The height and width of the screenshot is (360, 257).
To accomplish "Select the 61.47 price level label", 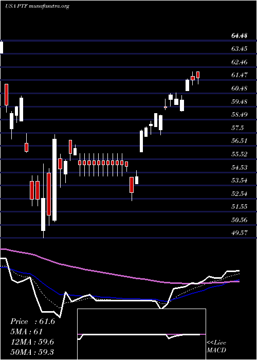I will (240, 75).
